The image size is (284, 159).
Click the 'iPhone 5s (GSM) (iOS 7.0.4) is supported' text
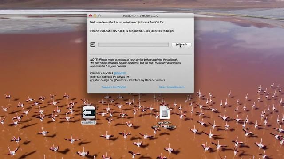tap(132, 31)
